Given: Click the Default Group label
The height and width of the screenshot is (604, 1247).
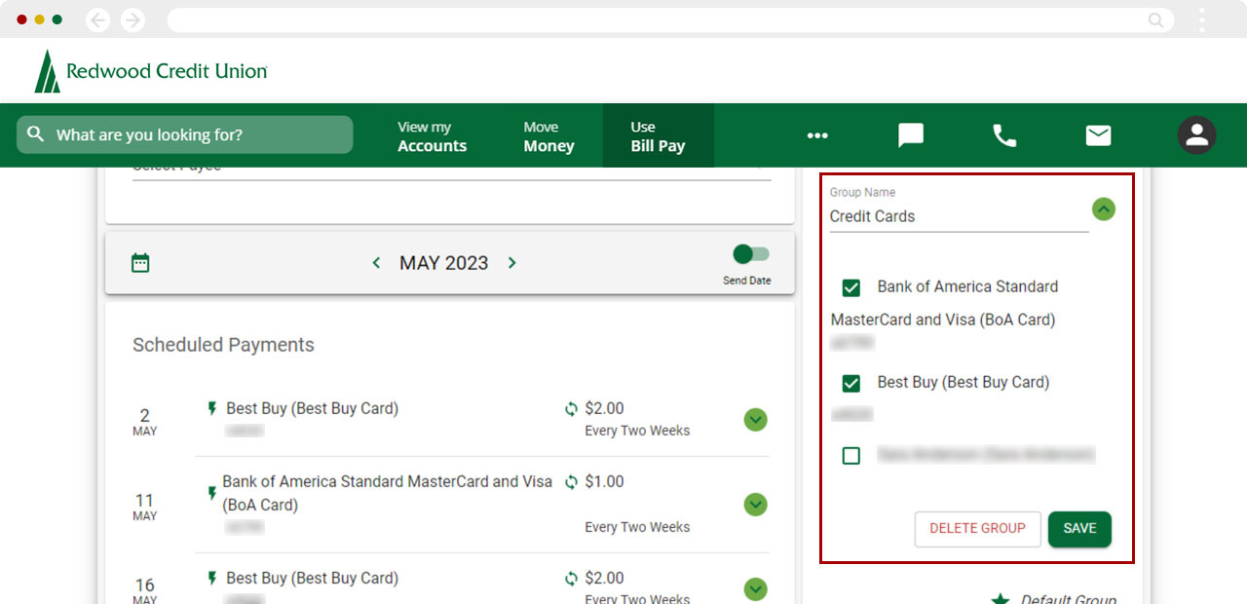Looking at the screenshot, I should pos(1069,598).
